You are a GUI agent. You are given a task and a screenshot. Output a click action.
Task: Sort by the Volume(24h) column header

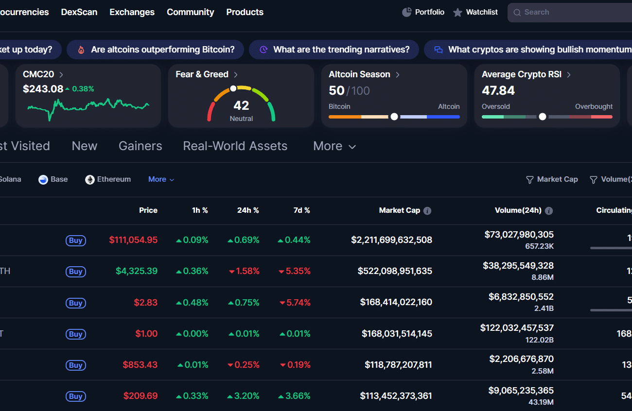[518, 210]
